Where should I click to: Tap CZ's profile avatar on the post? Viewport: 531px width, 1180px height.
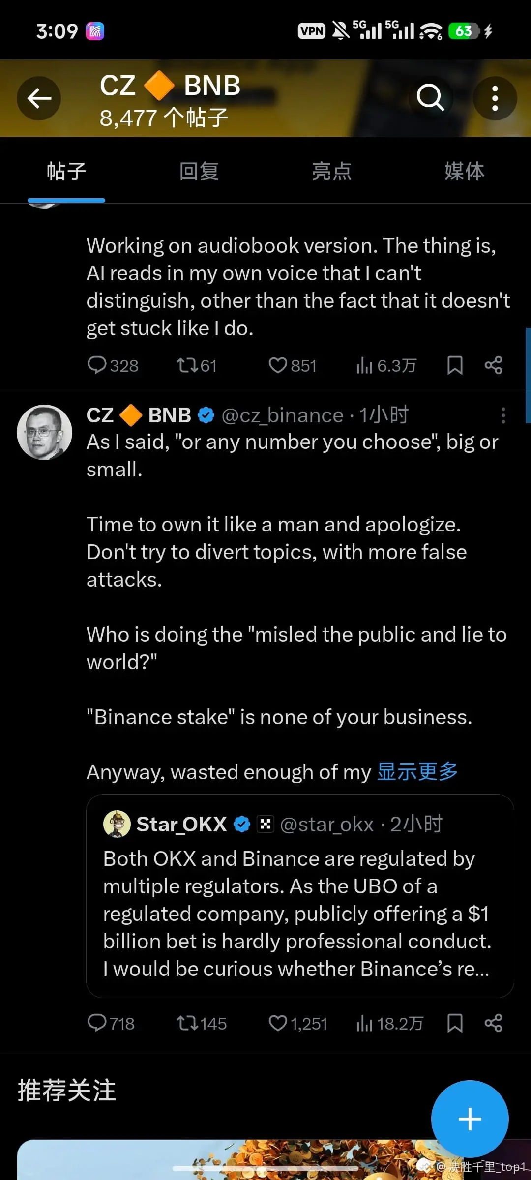tap(45, 432)
